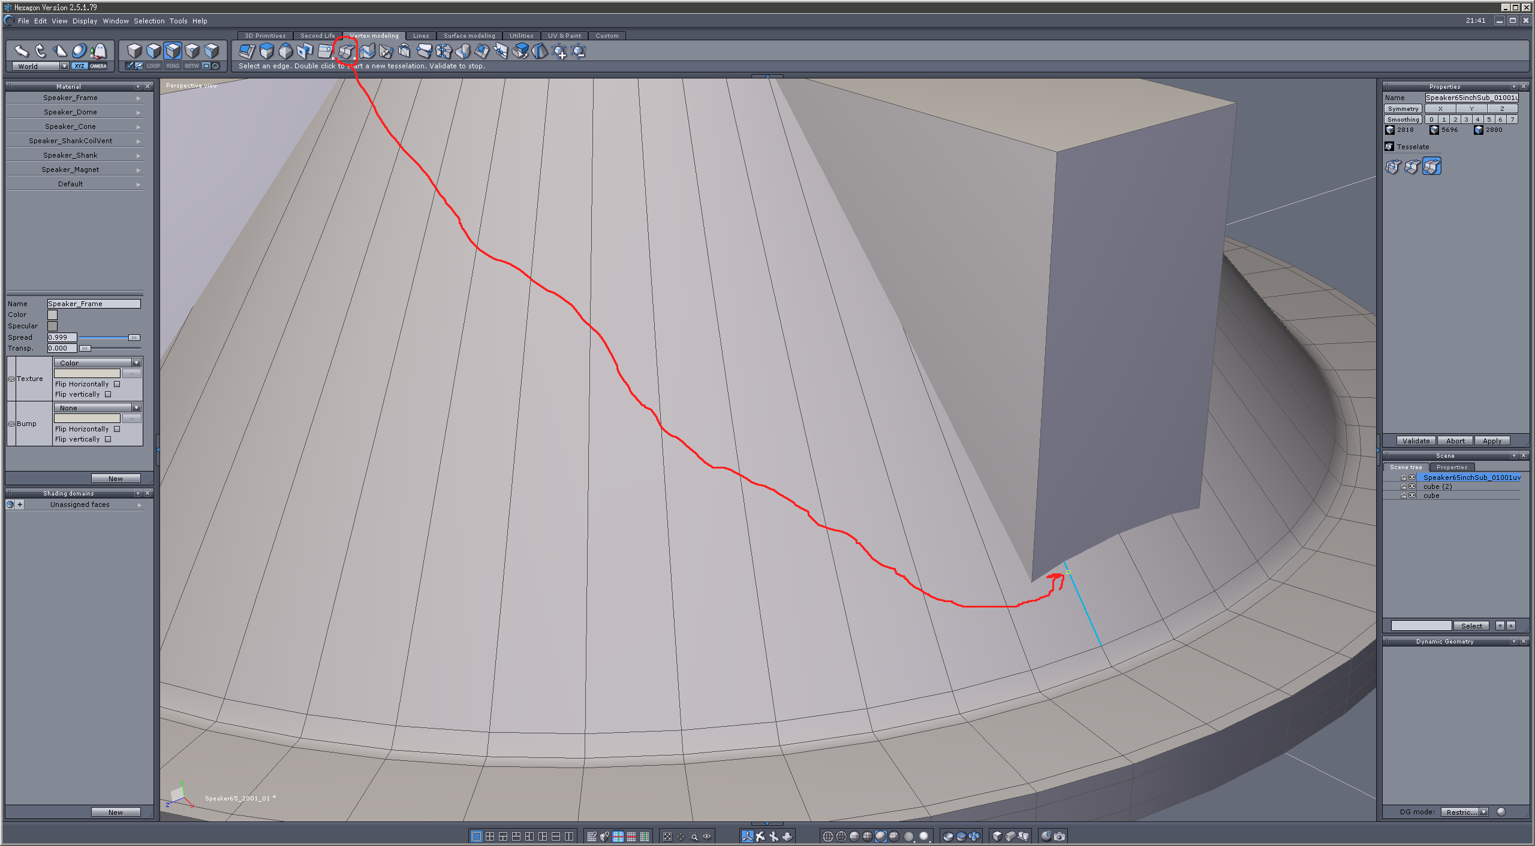Select wireframe display mode globe icon

[827, 836]
